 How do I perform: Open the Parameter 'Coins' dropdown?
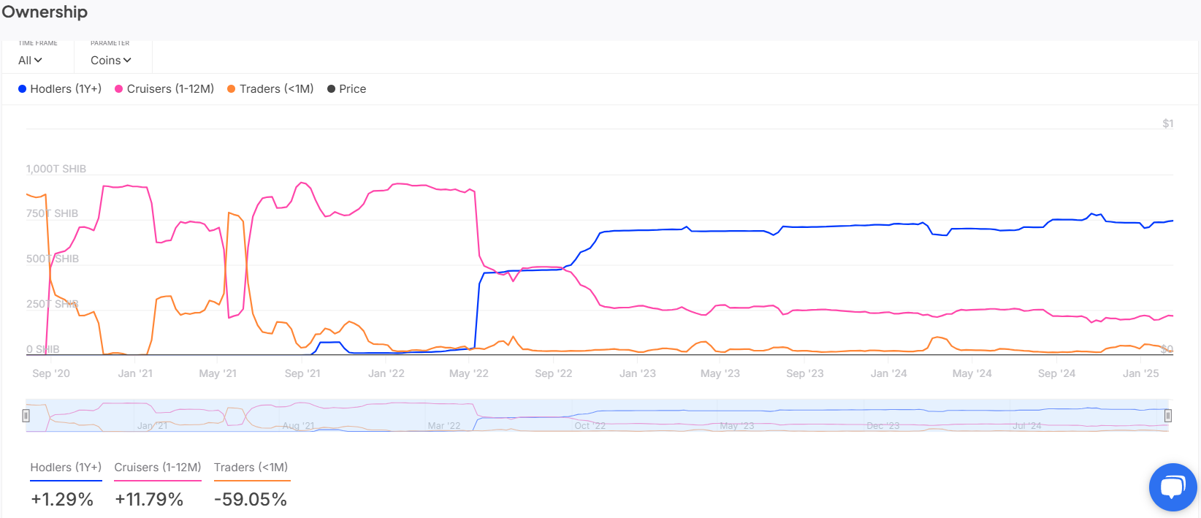111,61
